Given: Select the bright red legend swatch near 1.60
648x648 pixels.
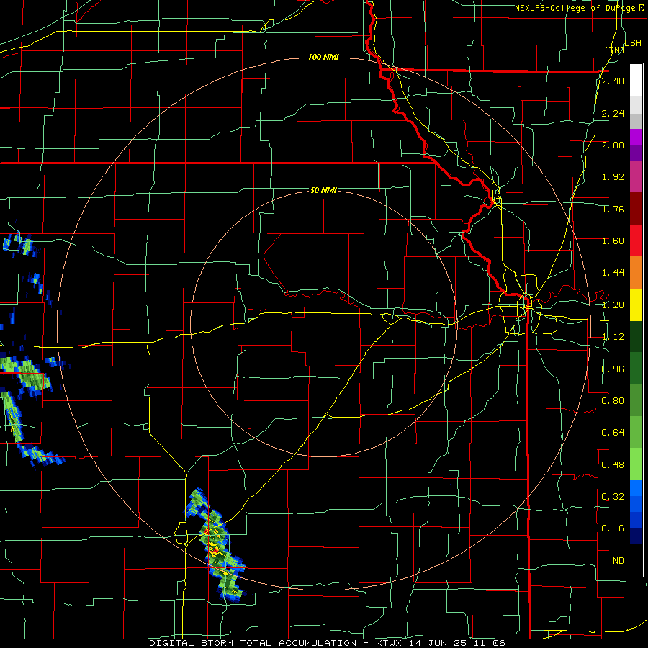Looking at the screenshot, I should [x=636, y=241].
